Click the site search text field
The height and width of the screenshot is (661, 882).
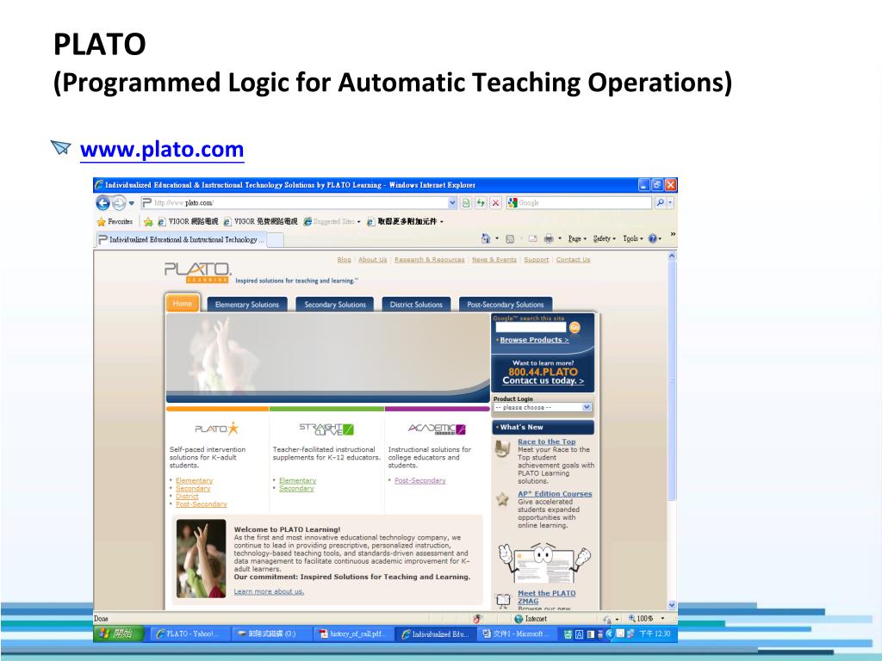(530, 327)
